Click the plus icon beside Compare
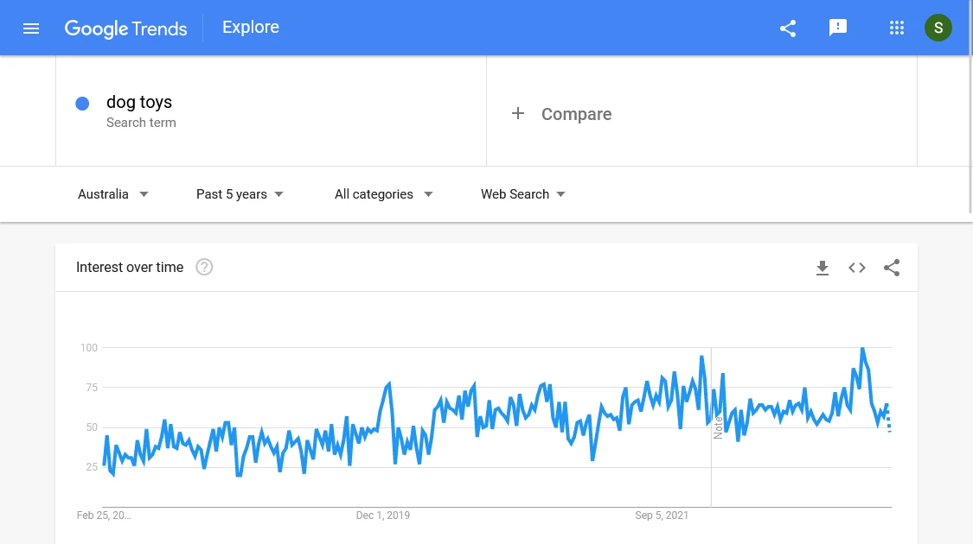The height and width of the screenshot is (544, 973). pyautogui.click(x=518, y=113)
